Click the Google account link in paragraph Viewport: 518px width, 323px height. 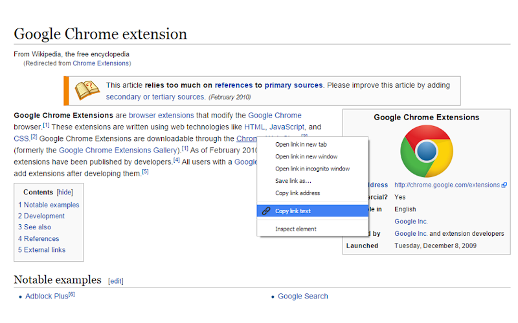coord(245,162)
